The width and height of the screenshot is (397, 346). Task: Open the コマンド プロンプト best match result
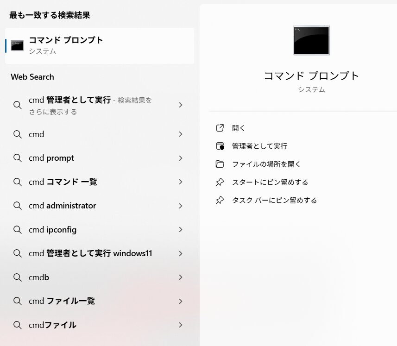point(100,46)
